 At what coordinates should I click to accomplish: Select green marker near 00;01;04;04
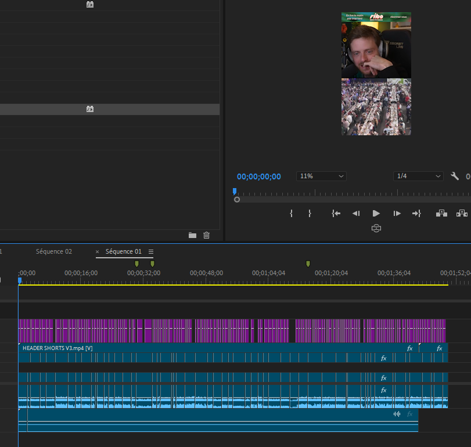[x=308, y=264]
